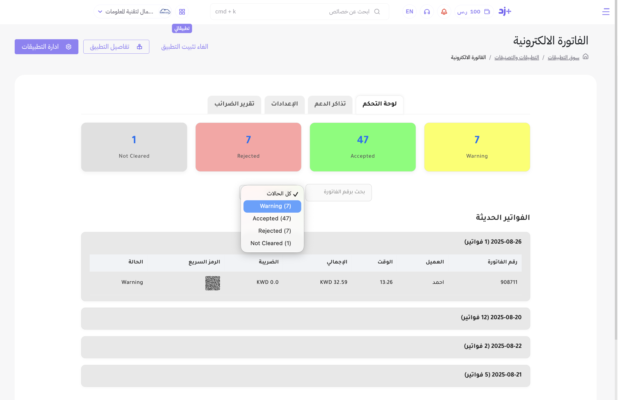Open the apps grid icon
The image size is (618, 400).
pos(182,12)
